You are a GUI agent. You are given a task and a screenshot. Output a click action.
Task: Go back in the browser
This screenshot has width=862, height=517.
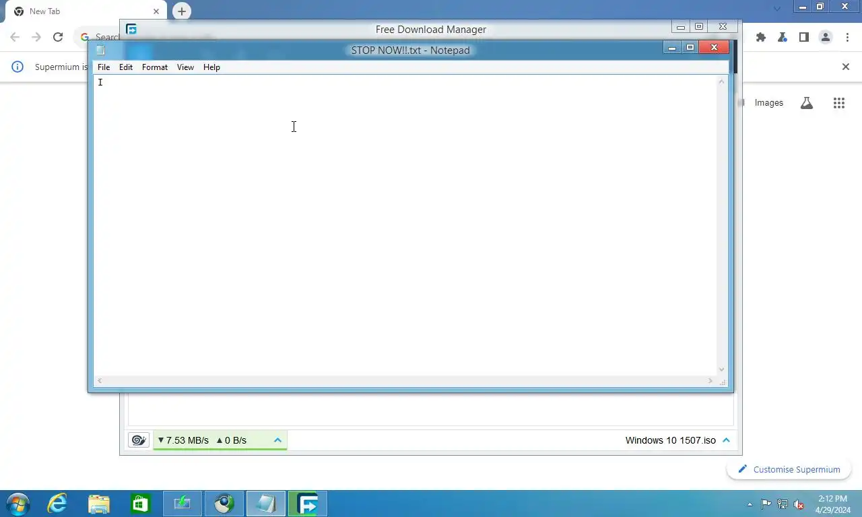point(15,38)
